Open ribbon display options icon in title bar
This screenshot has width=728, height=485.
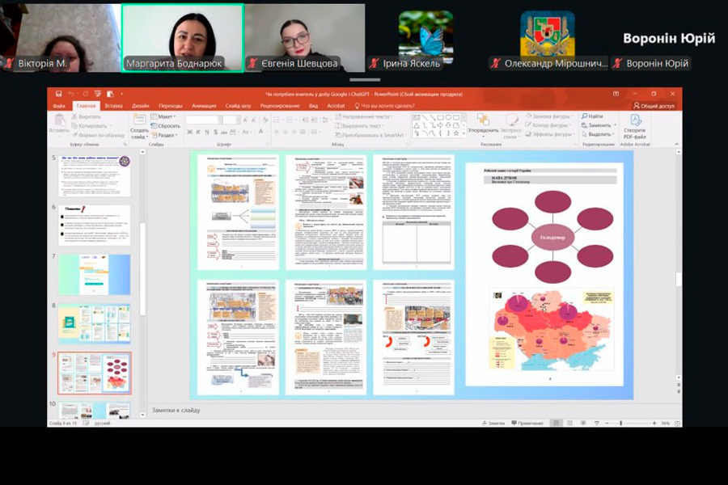[x=616, y=94]
